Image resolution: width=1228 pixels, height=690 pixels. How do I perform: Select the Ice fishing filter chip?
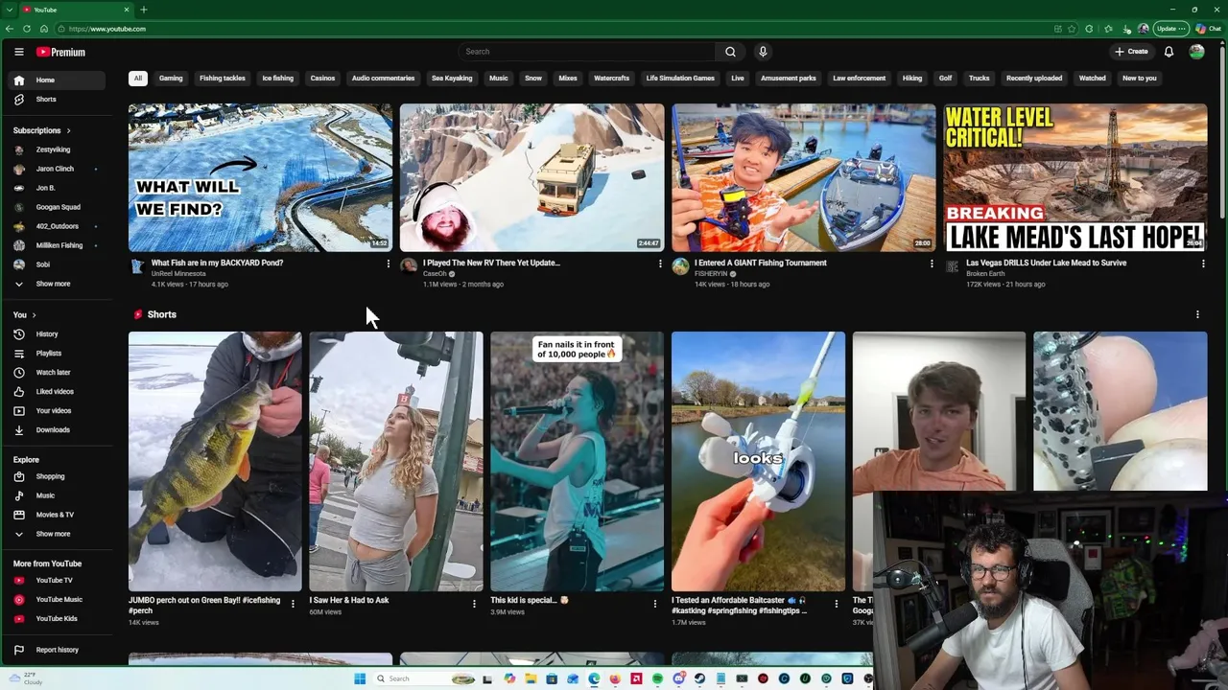(278, 79)
